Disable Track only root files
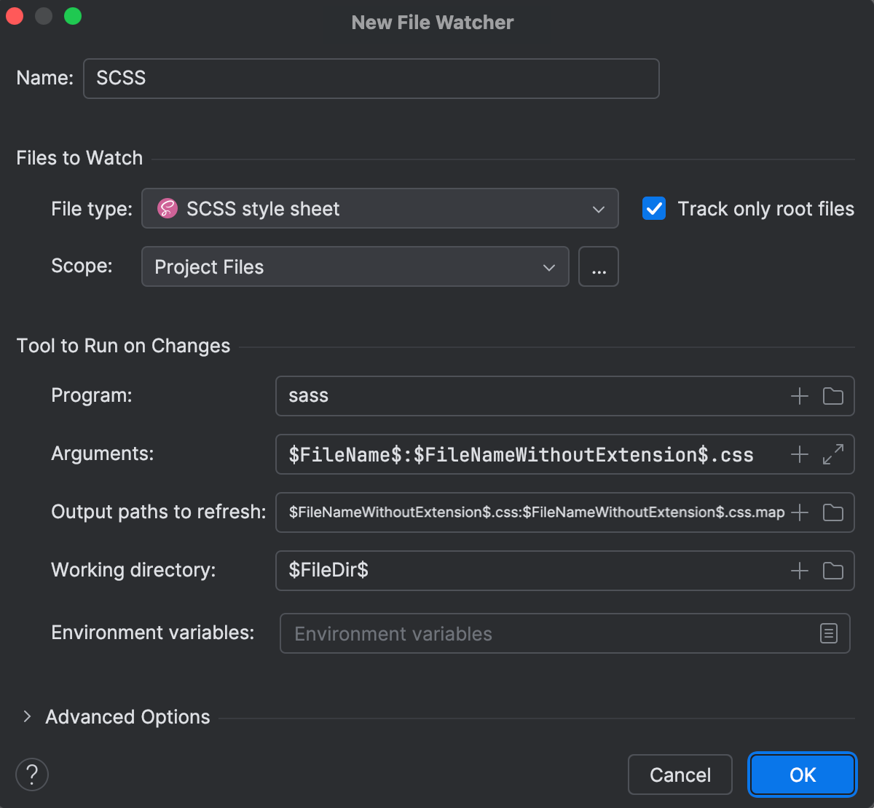874x808 pixels. tap(653, 208)
